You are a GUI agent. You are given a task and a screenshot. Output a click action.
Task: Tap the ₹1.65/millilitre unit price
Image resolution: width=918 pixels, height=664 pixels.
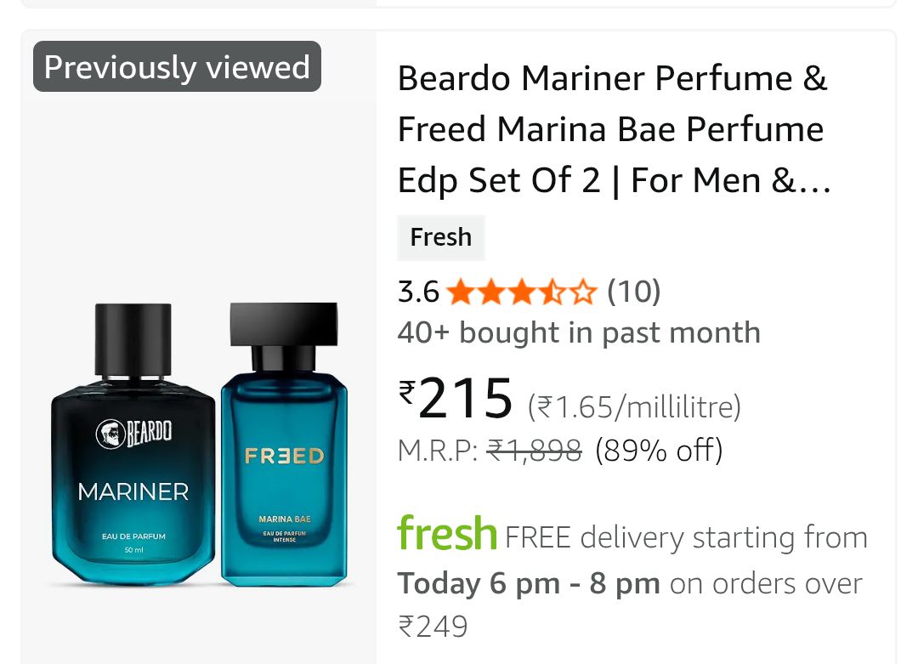pos(634,408)
